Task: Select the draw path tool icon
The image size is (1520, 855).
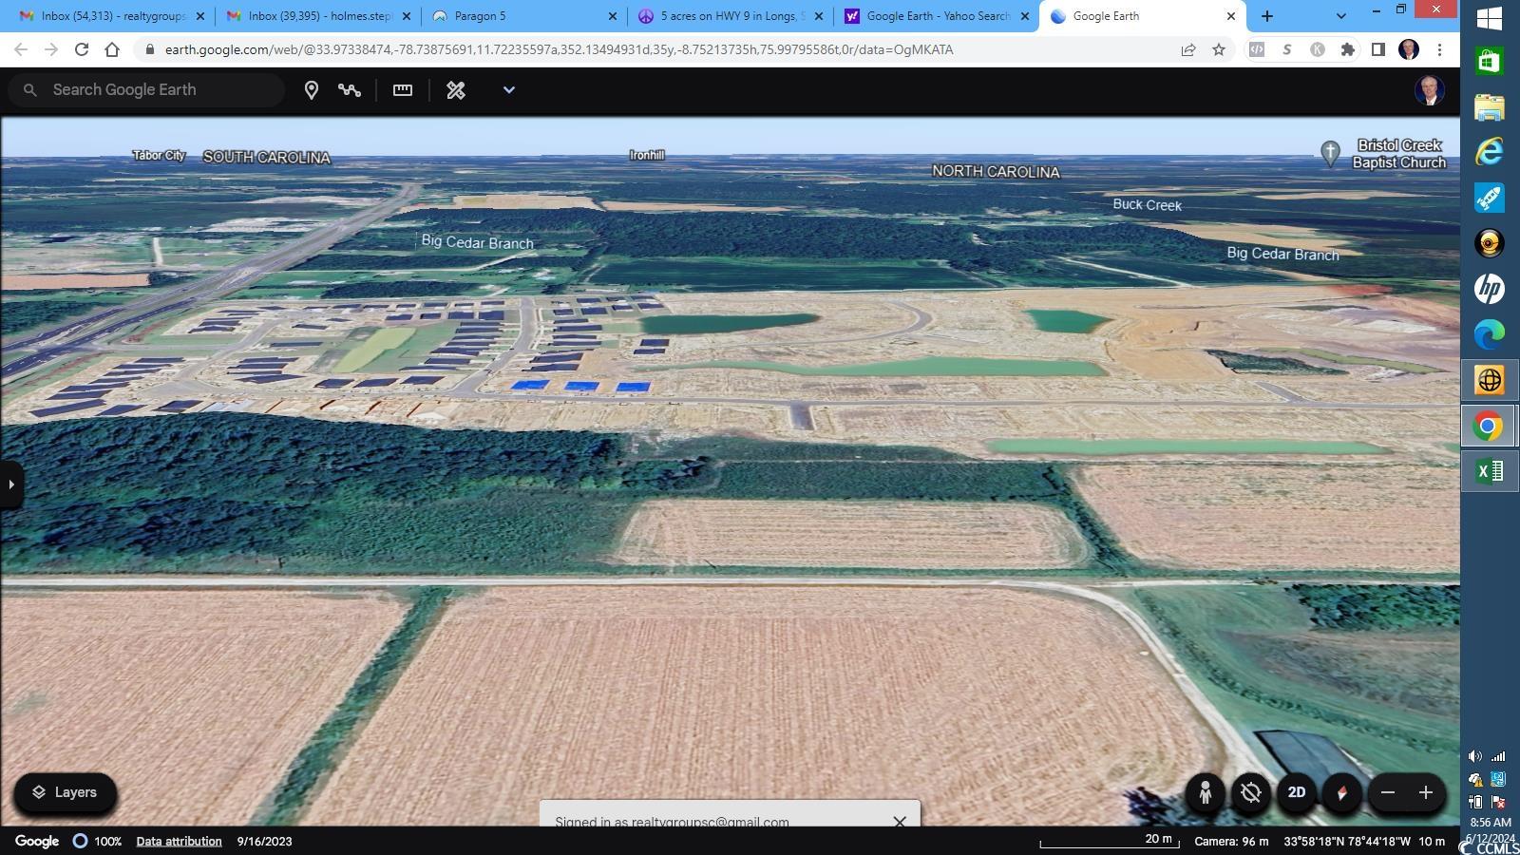Action: [350, 90]
